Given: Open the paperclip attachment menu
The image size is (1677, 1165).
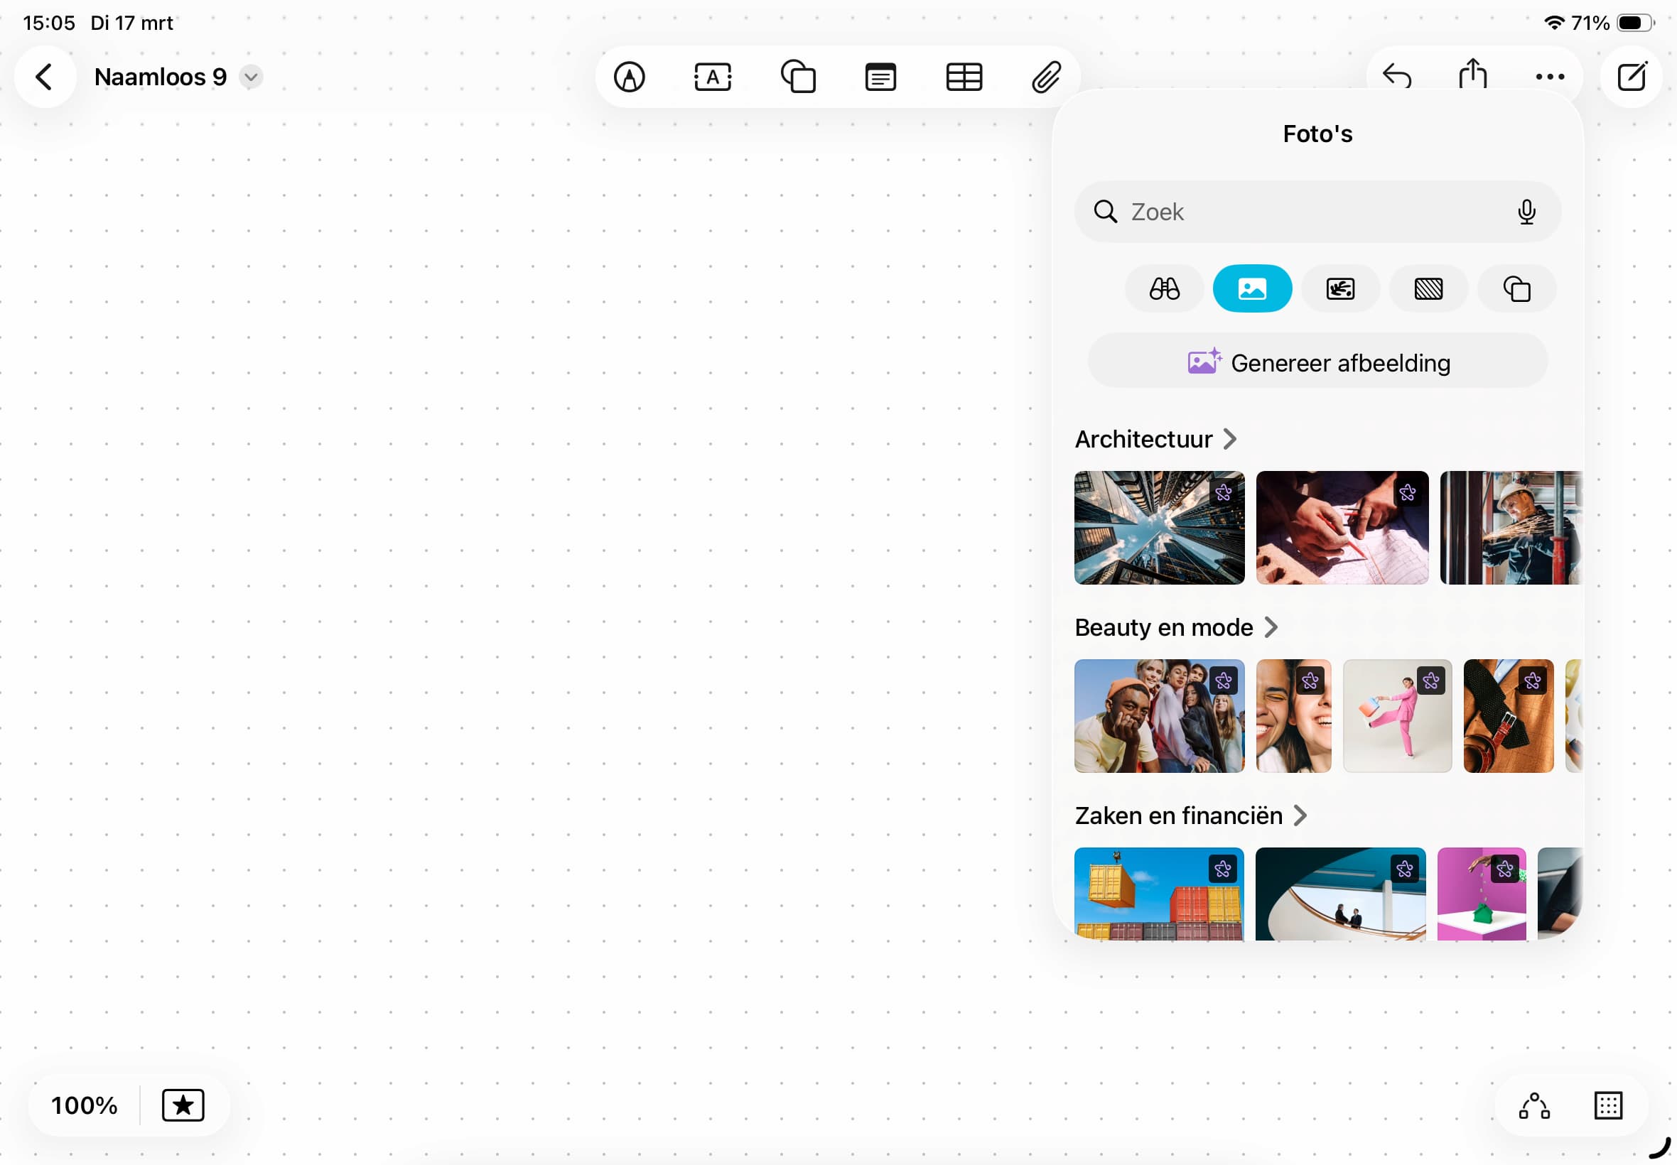Looking at the screenshot, I should tap(1046, 77).
